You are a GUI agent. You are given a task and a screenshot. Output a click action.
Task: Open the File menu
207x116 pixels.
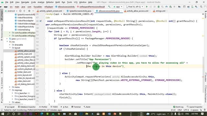[x=6, y=2]
